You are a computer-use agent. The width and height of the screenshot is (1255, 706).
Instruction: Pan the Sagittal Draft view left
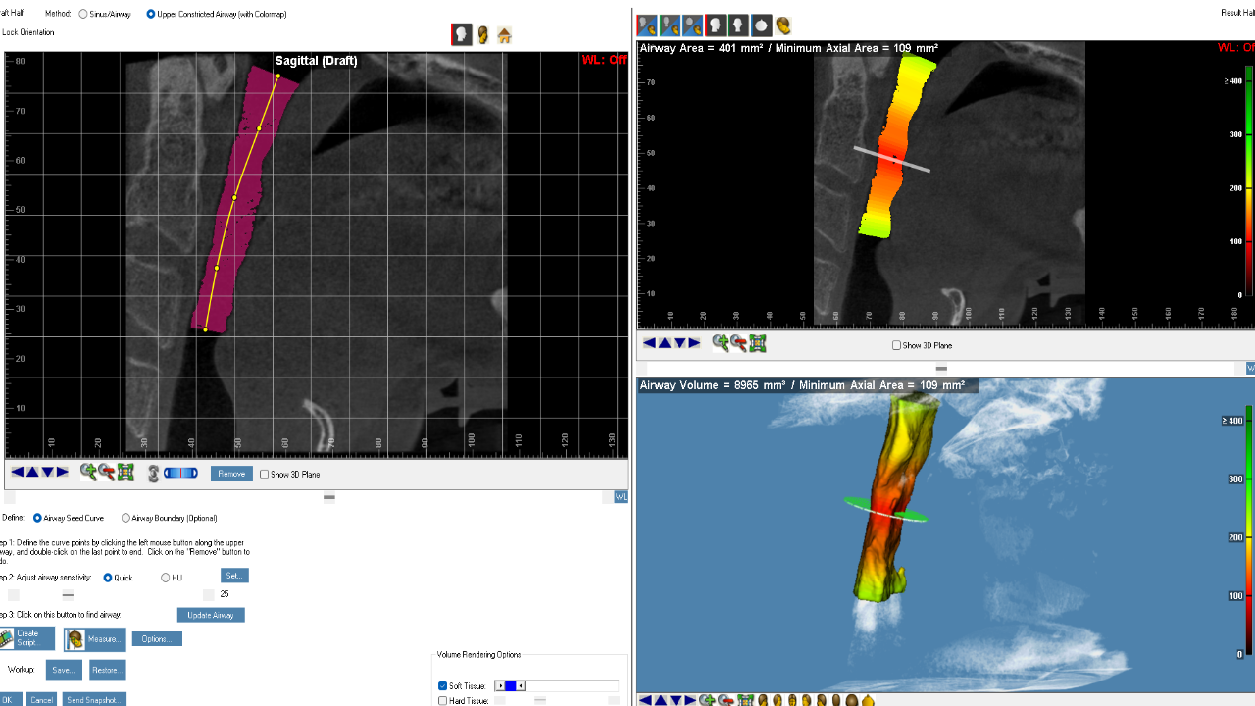point(17,473)
